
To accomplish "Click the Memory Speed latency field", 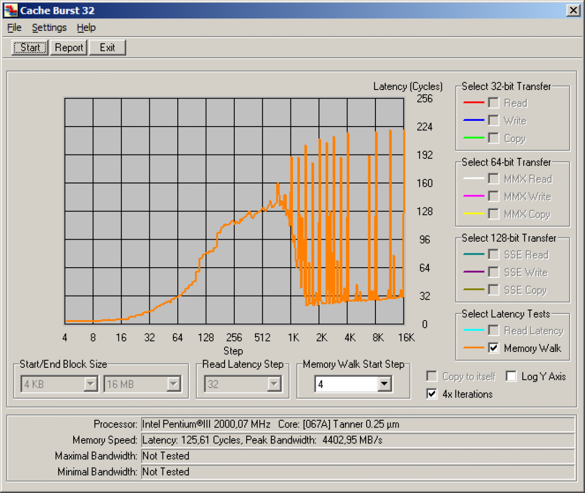I will 358,440.
